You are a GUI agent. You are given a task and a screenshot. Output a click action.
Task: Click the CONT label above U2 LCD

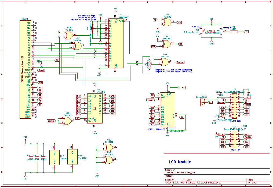point(181,87)
